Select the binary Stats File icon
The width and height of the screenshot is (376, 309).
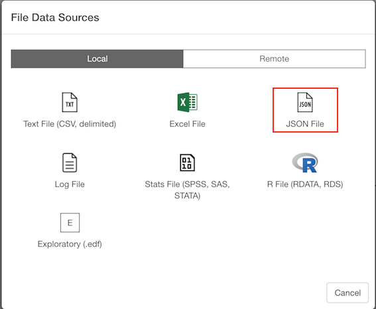tap(187, 162)
